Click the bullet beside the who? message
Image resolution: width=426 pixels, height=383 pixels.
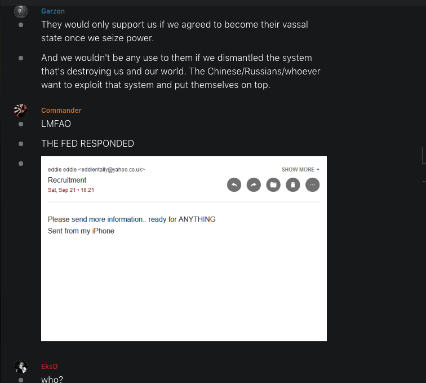(21, 380)
